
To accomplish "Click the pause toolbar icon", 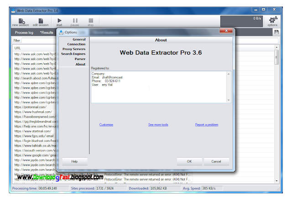I will coord(75,22).
